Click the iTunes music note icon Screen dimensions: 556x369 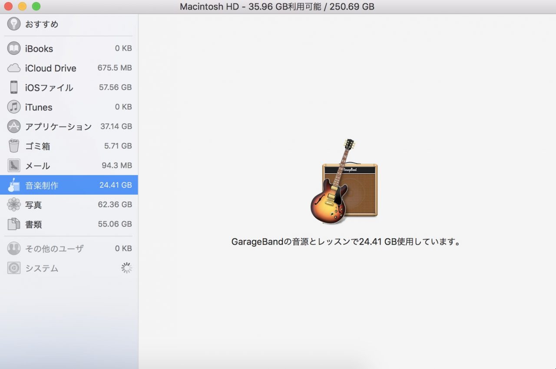tap(14, 107)
